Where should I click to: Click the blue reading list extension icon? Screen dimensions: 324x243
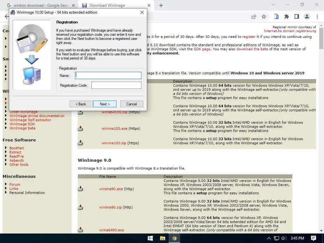[x=277, y=17]
